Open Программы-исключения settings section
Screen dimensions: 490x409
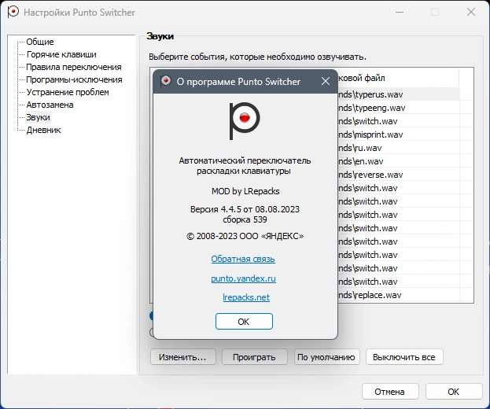(x=74, y=79)
